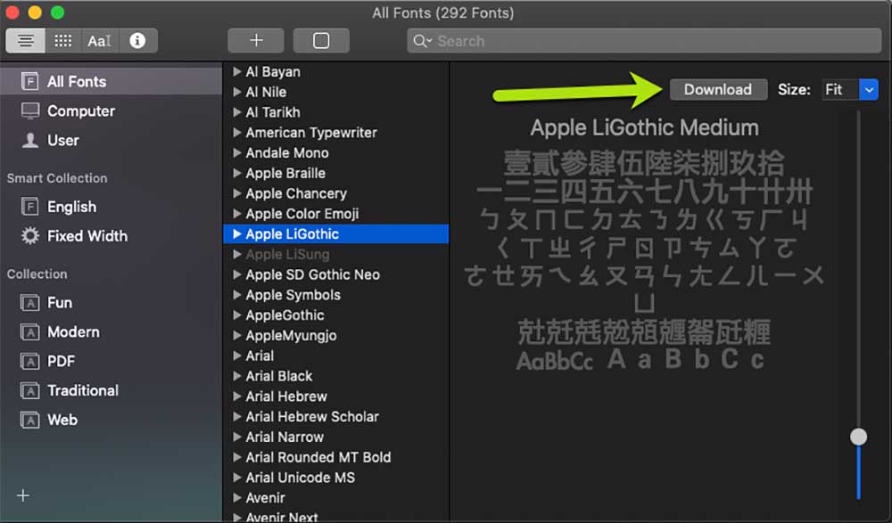Download the Apple LiGothic font
This screenshot has height=523, width=892.
[x=718, y=89]
